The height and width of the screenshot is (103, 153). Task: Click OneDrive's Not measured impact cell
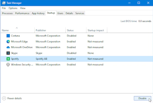(x=95, y=47)
